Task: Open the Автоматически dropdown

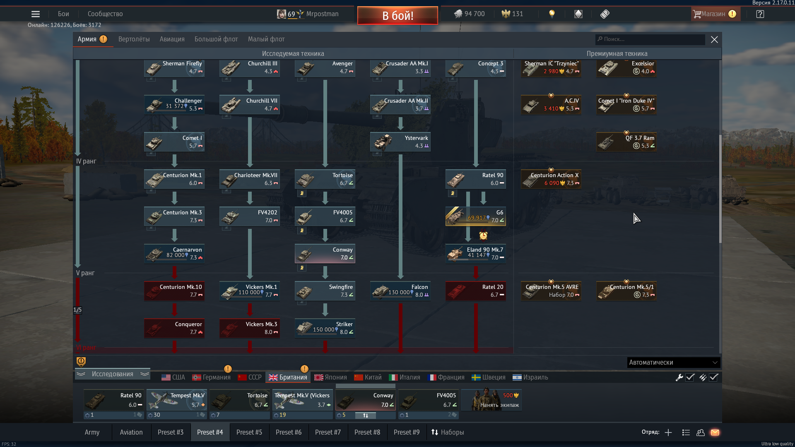Action: pos(674,363)
